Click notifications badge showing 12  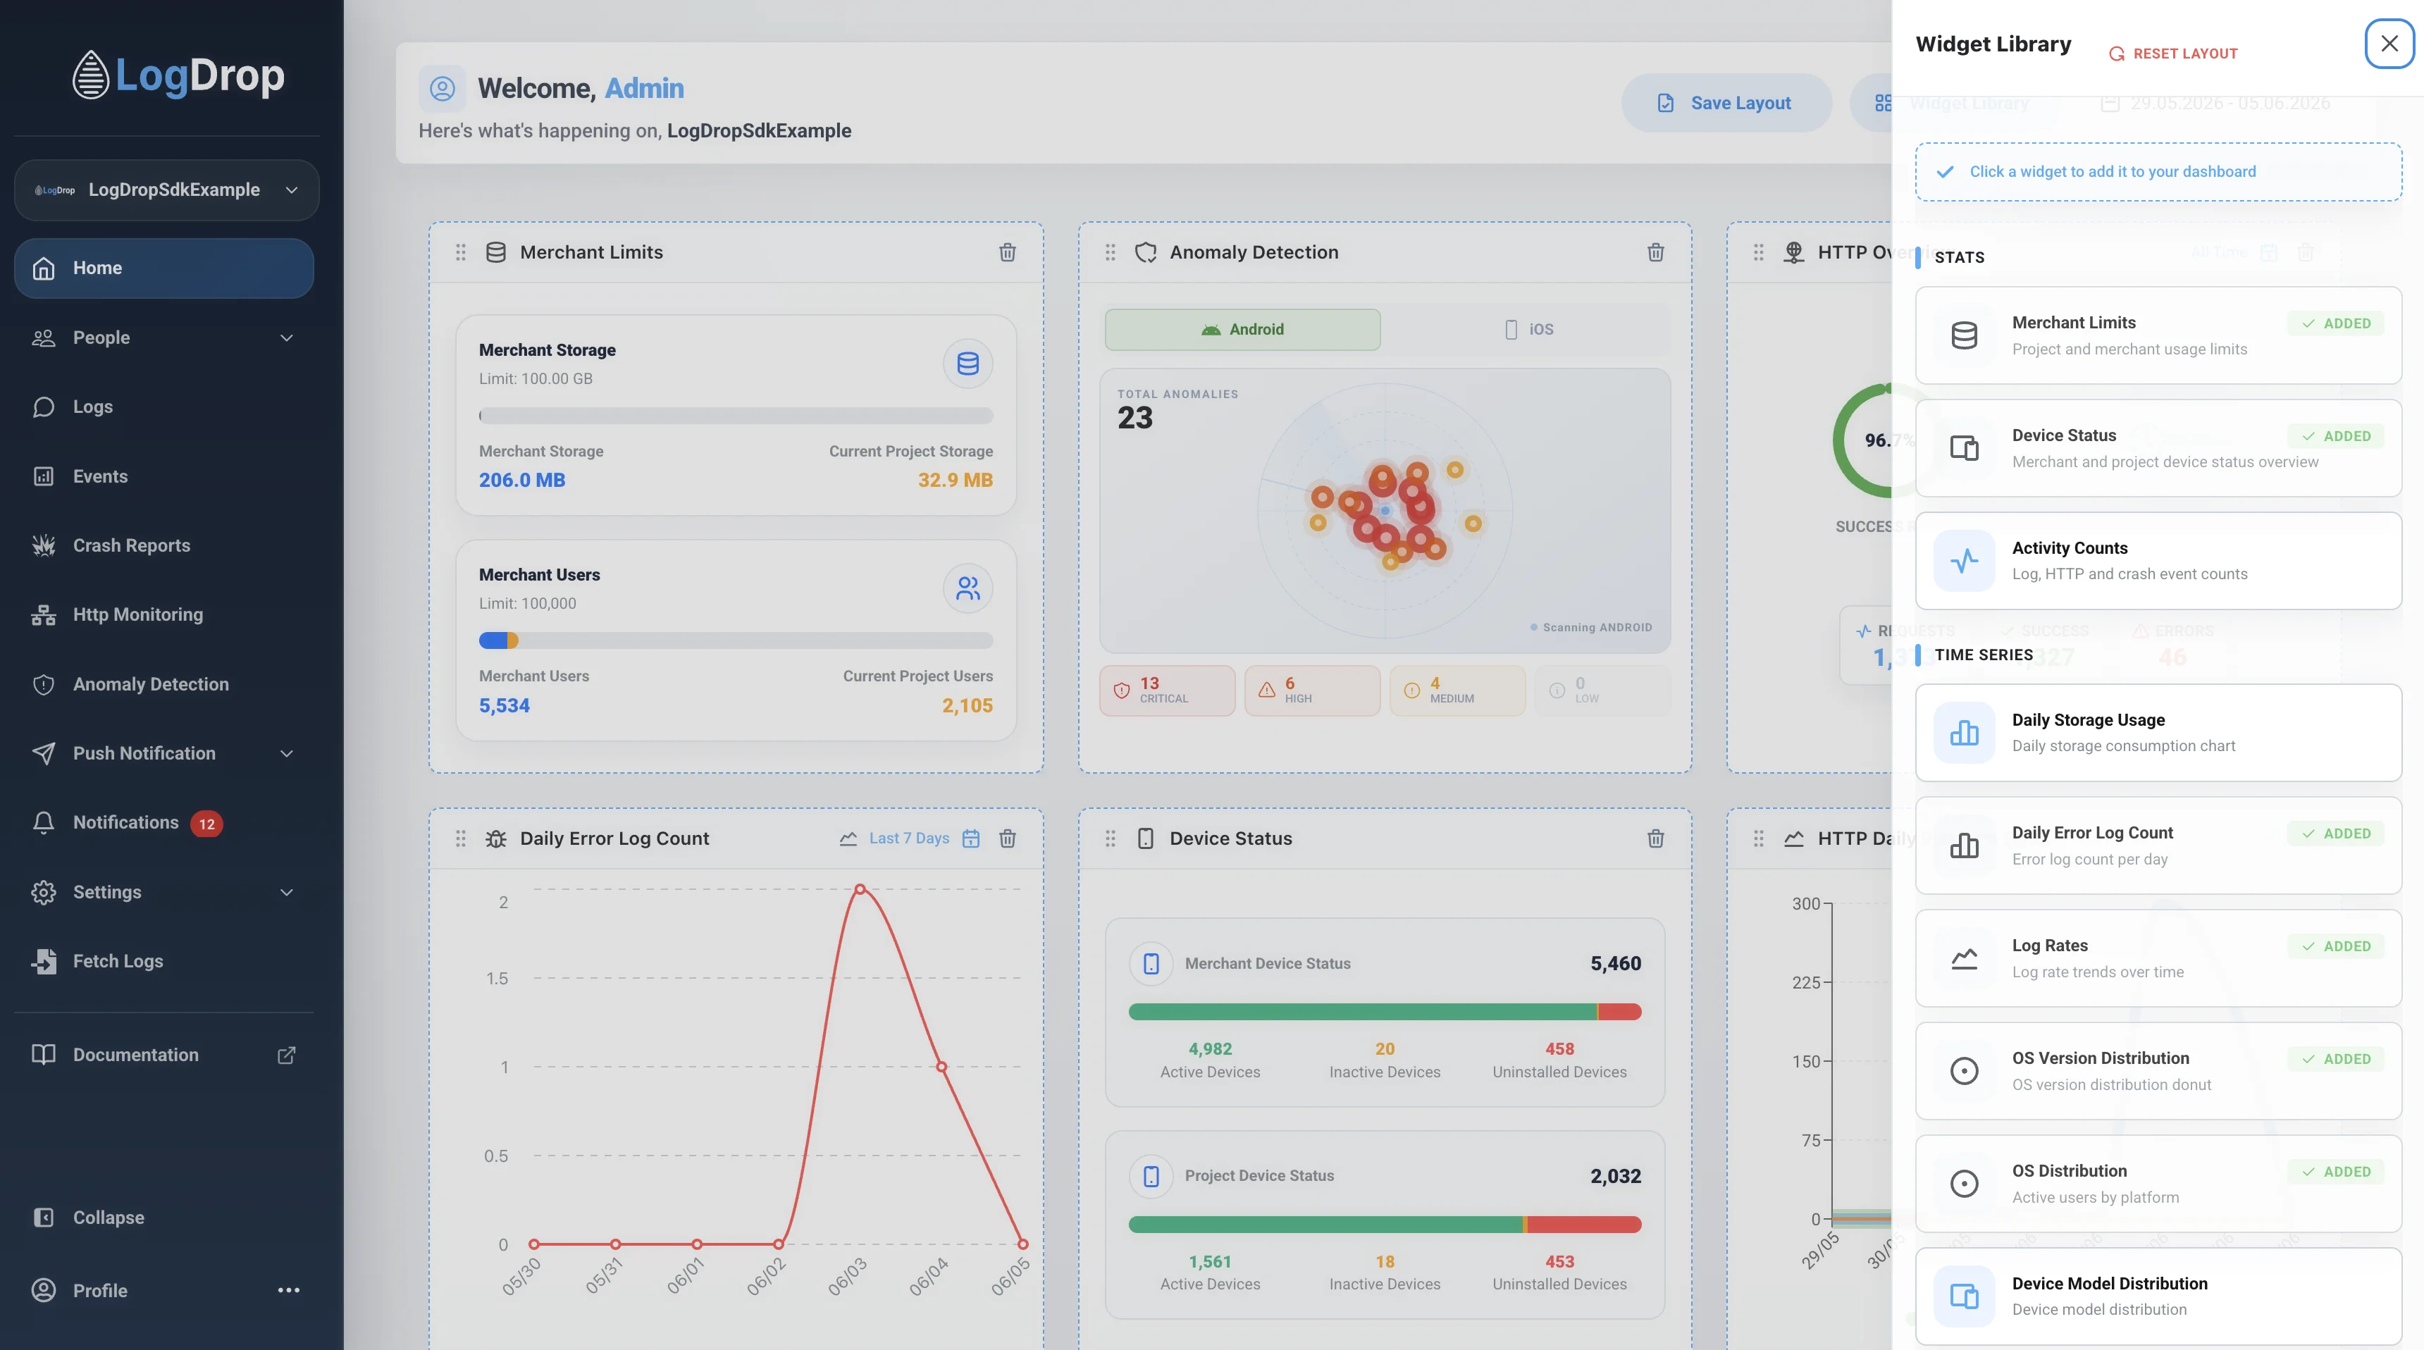pos(206,823)
